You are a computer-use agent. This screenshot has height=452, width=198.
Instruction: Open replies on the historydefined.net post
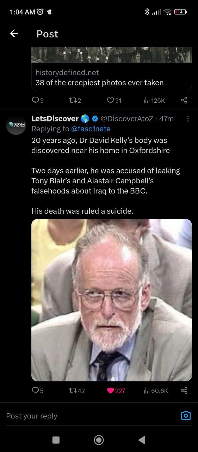click(37, 100)
